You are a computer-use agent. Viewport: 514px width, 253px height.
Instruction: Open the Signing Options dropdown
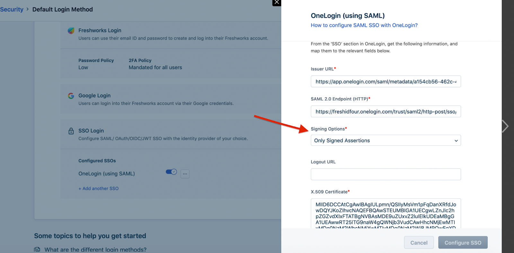tap(386, 140)
